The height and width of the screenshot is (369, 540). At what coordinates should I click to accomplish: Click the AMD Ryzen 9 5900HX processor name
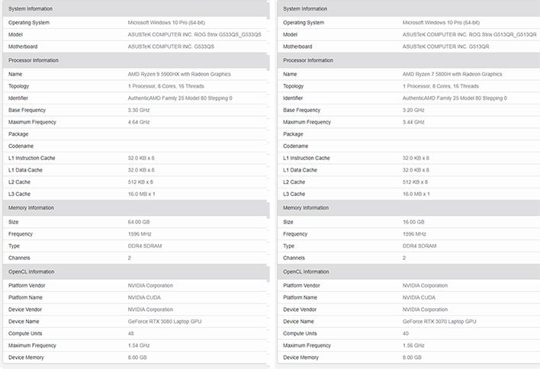(178, 74)
